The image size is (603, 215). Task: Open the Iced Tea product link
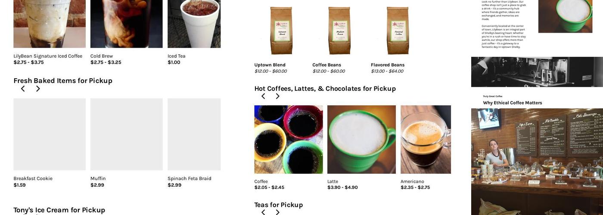(177, 56)
